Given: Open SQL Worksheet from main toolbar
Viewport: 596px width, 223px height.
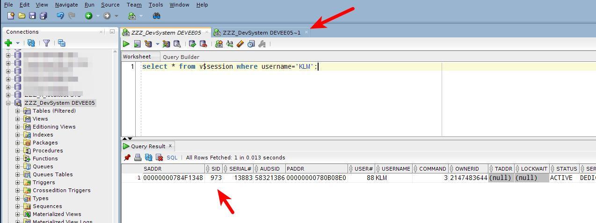Looking at the screenshot, I should pos(132,16).
